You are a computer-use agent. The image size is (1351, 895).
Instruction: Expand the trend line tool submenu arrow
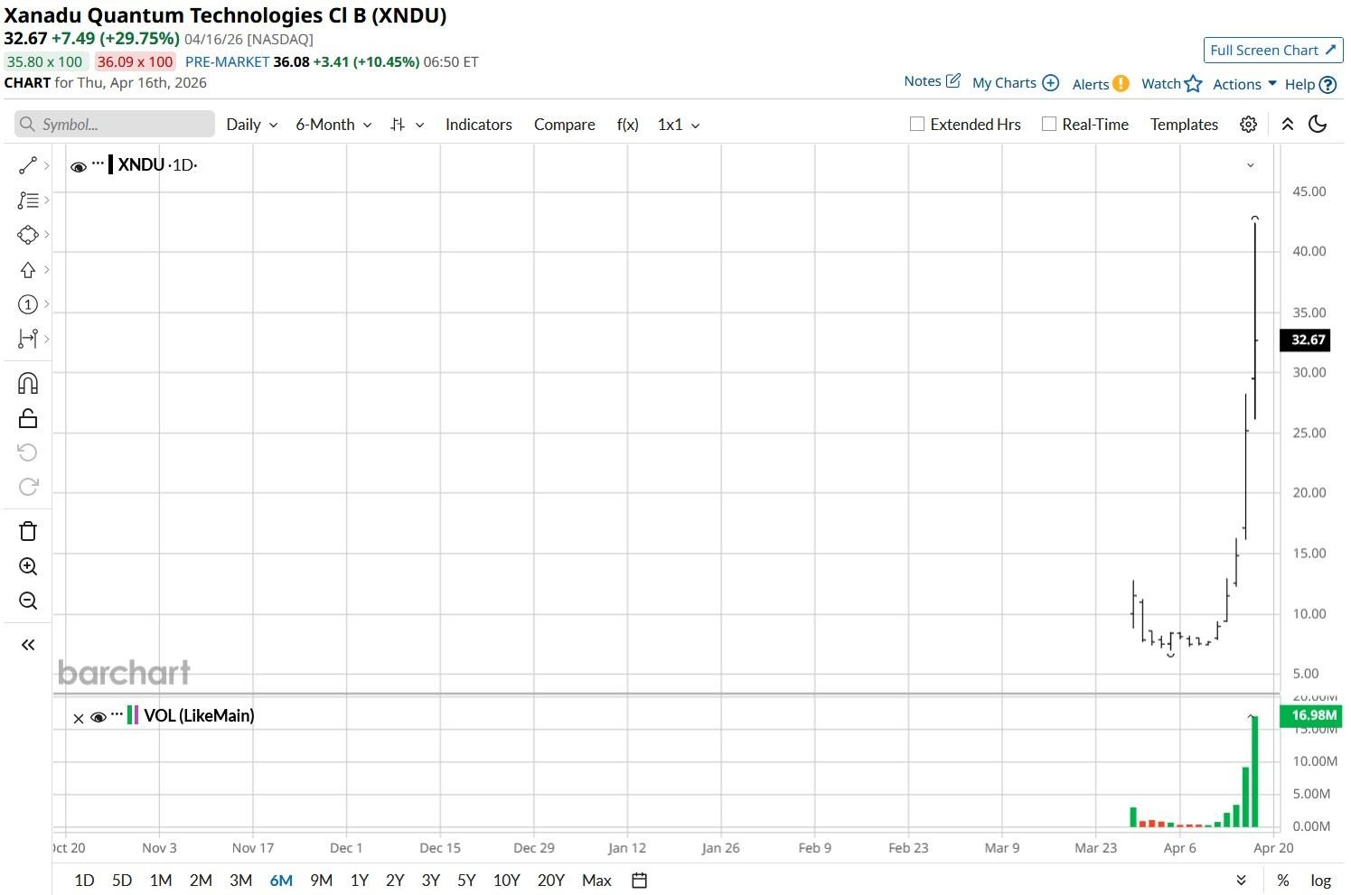pyautogui.click(x=46, y=165)
